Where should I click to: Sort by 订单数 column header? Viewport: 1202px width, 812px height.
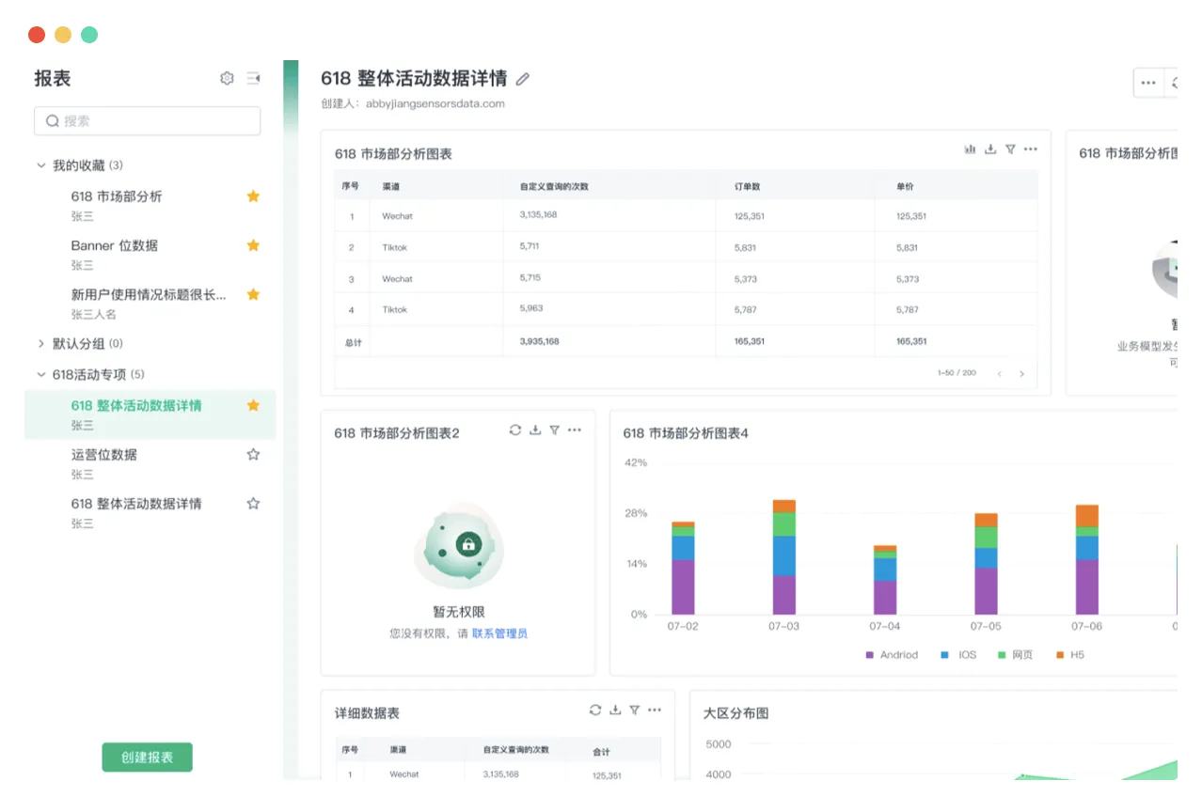pos(747,186)
